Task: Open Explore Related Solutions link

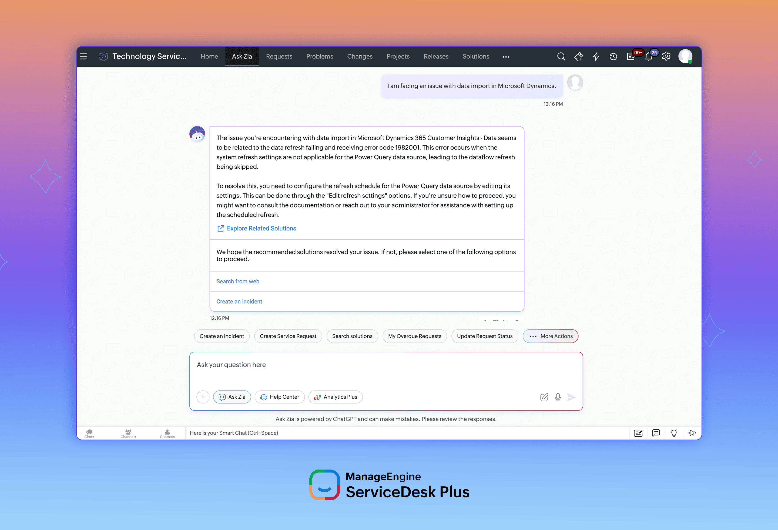Action: (x=261, y=228)
